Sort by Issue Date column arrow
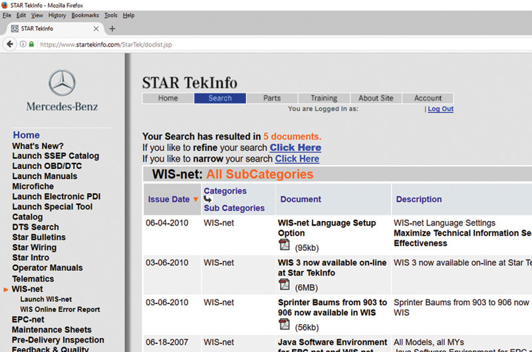This screenshot has width=532, height=352. coord(196,200)
